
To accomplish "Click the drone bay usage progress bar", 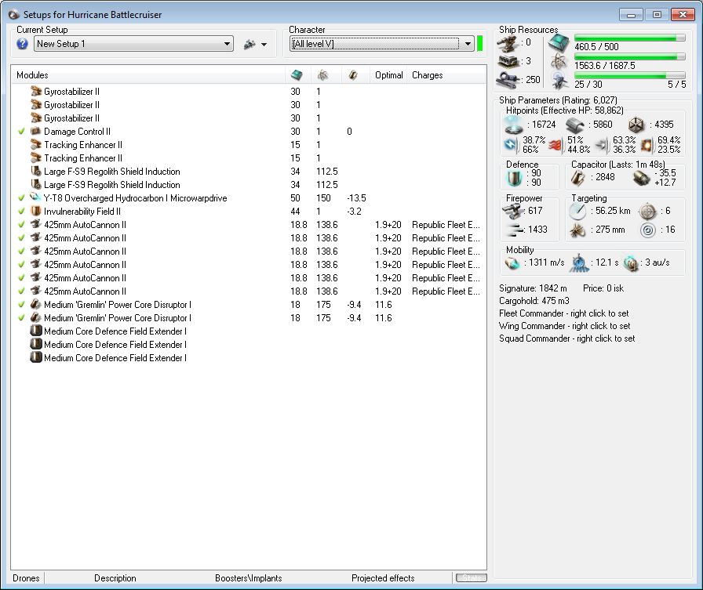I will (x=629, y=76).
